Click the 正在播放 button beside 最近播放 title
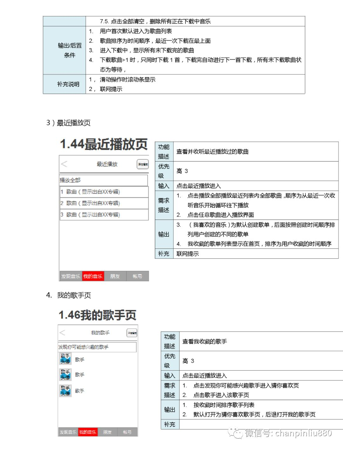The height and width of the screenshot is (449, 343). click(x=143, y=164)
